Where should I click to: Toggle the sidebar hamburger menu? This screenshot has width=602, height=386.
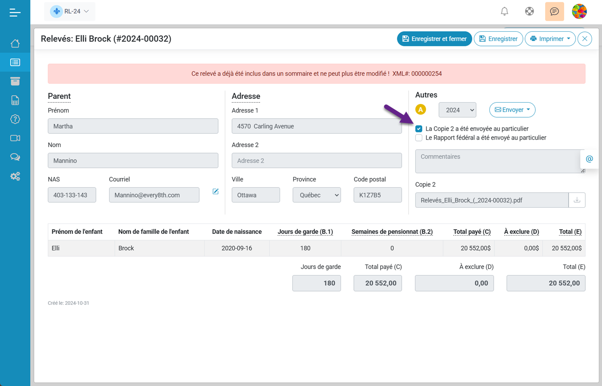[x=15, y=12]
